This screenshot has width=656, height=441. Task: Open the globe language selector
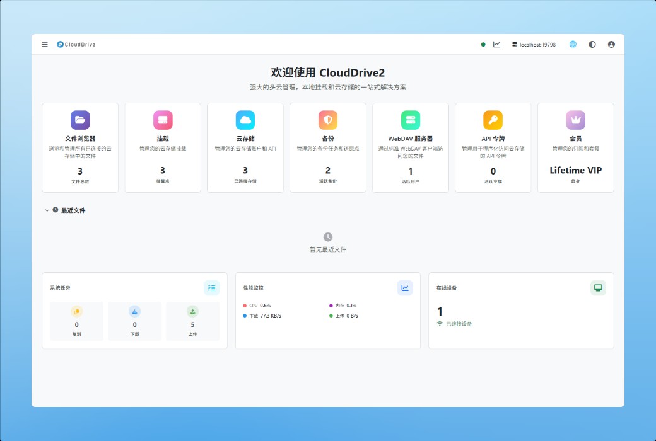573,44
